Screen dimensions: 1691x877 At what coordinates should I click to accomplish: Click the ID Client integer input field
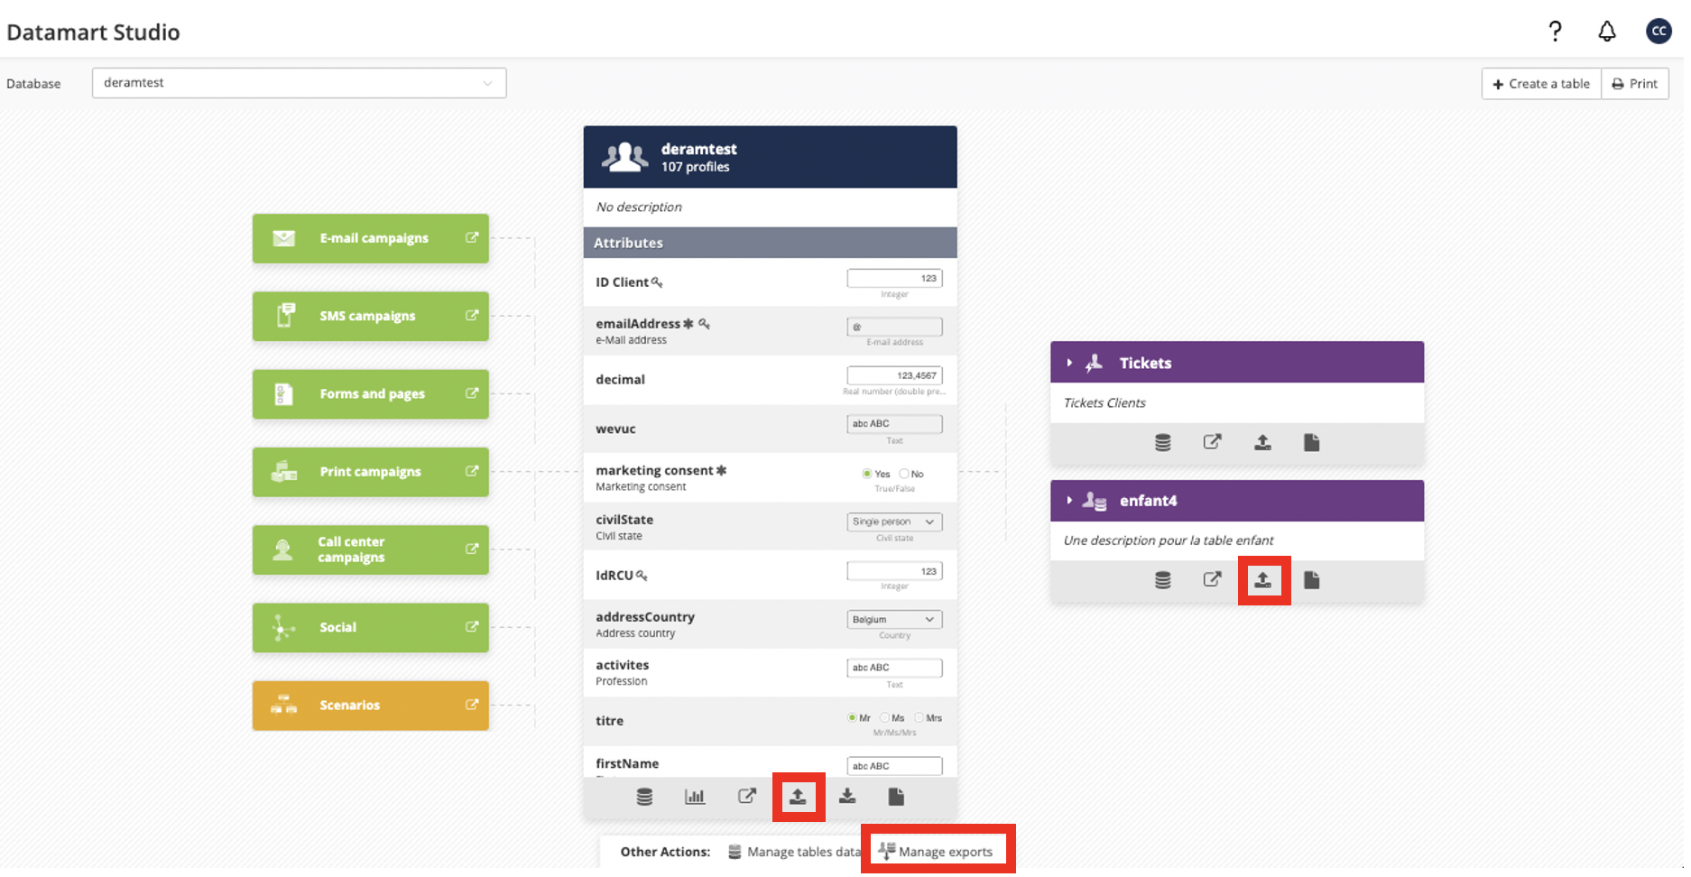pos(894,279)
